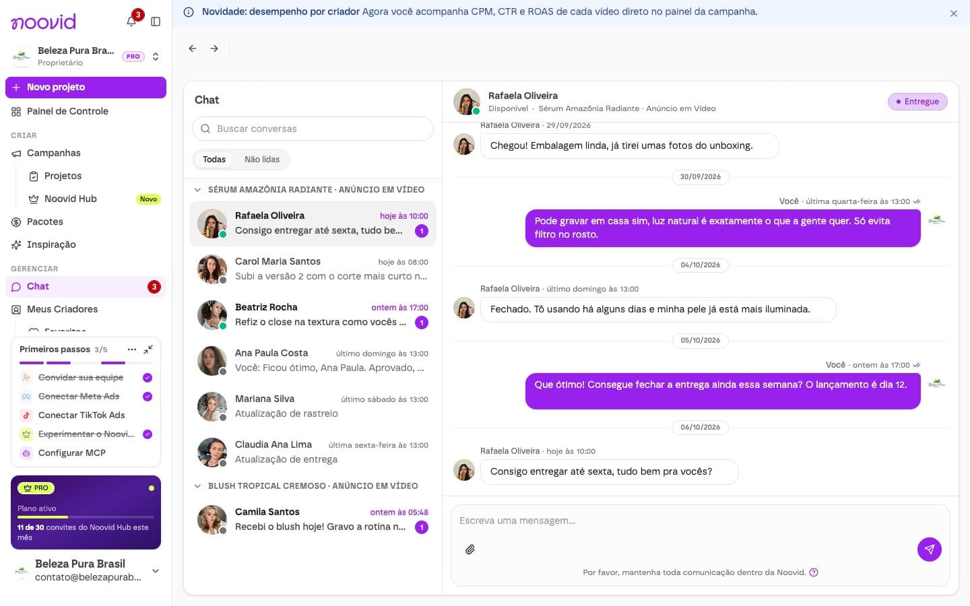Collapse the Blush Tropical Cremoso group
This screenshot has width=970, height=606.
(x=197, y=486)
